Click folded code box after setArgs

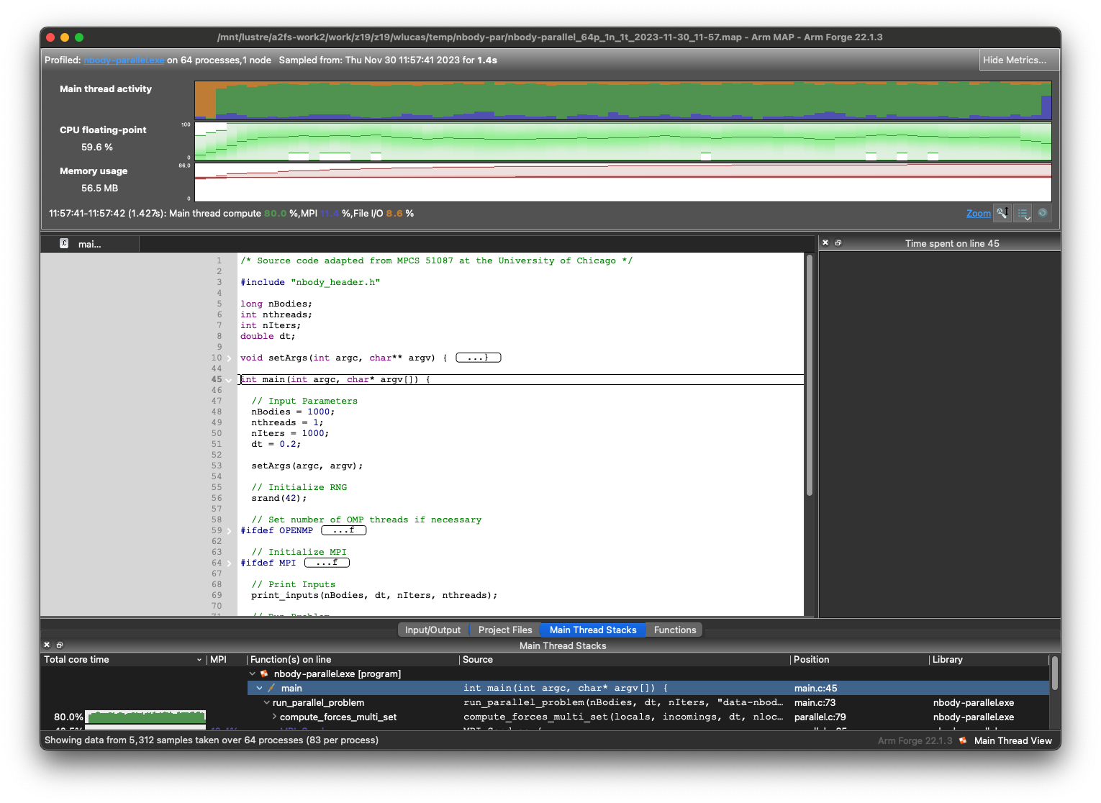pos(479,358)
